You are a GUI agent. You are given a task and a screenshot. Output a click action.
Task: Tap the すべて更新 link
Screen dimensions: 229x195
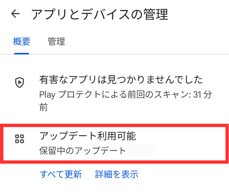[x=61, y=174]
